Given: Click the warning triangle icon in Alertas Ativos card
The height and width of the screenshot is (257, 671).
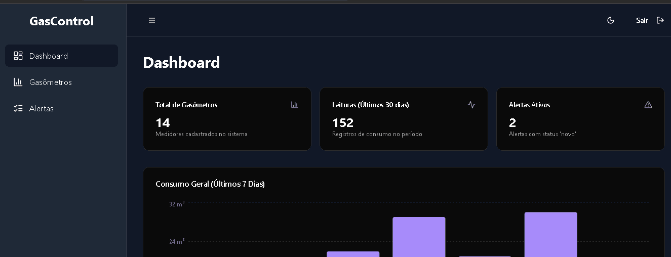Looking at the screenshot, I should coord(648,105).
